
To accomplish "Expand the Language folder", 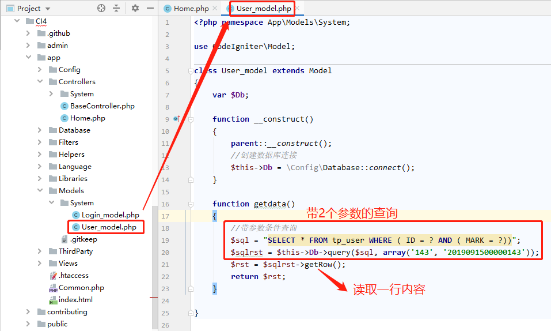I will (40, 166).
